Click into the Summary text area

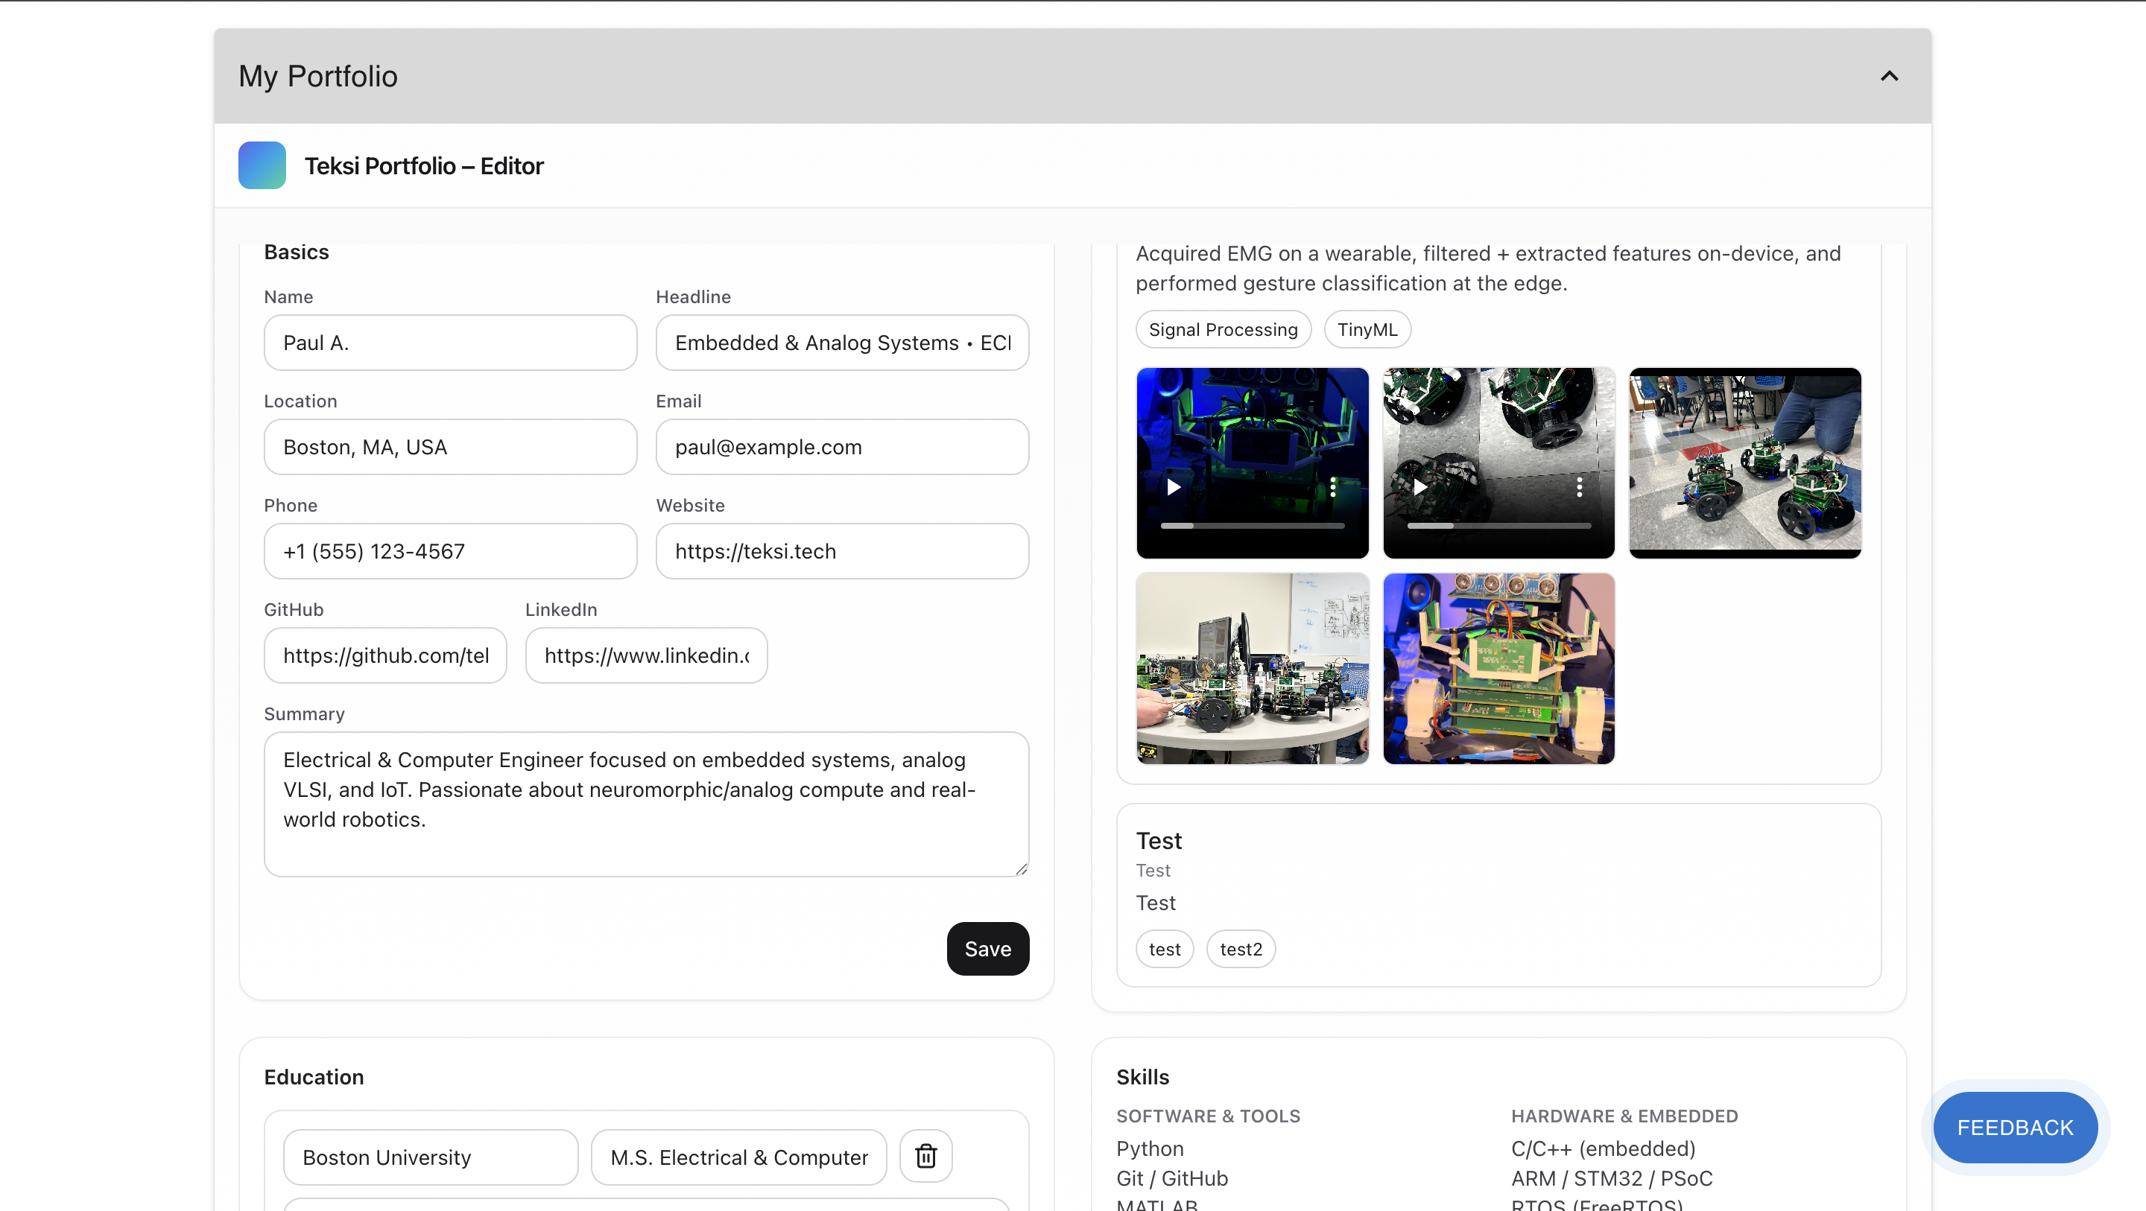click(x=645, y=803)
